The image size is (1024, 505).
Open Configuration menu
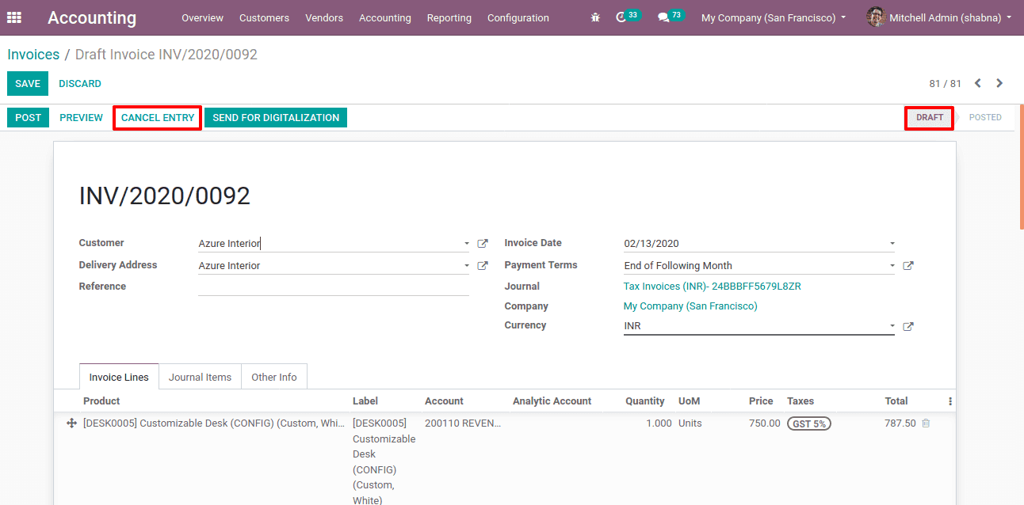pos(518,17)
